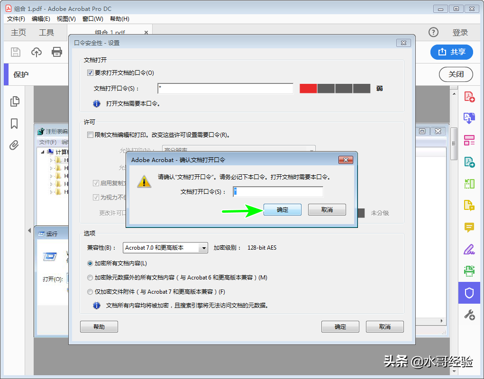Click the confirm password input field
The width and height of the screenshot is (484, 379).
tap(278, 191)
